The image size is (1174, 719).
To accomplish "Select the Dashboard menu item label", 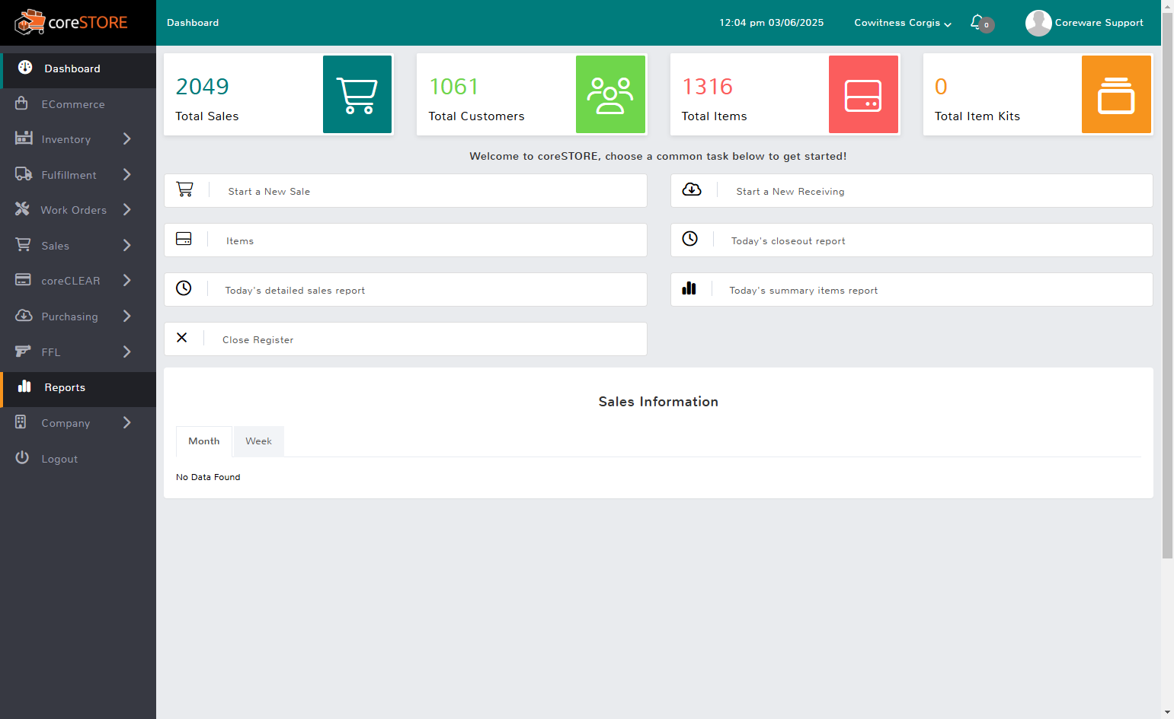I will point(72,68).
